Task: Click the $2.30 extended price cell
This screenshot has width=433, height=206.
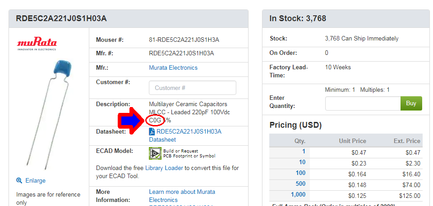Action: click(413, 164)
